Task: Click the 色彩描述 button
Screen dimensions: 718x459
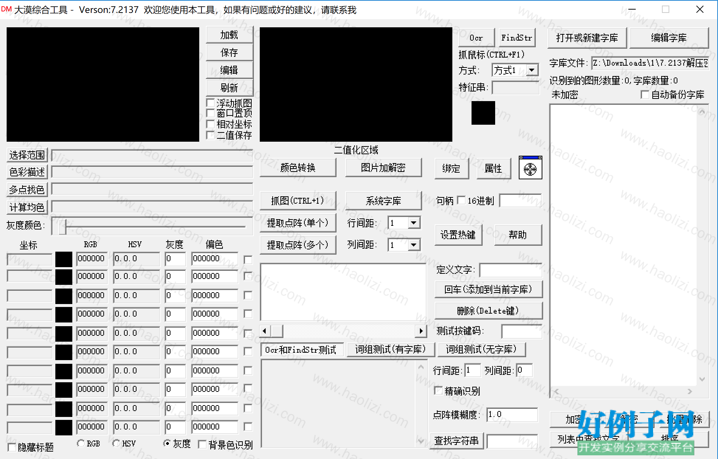Action: pos(27,172)
